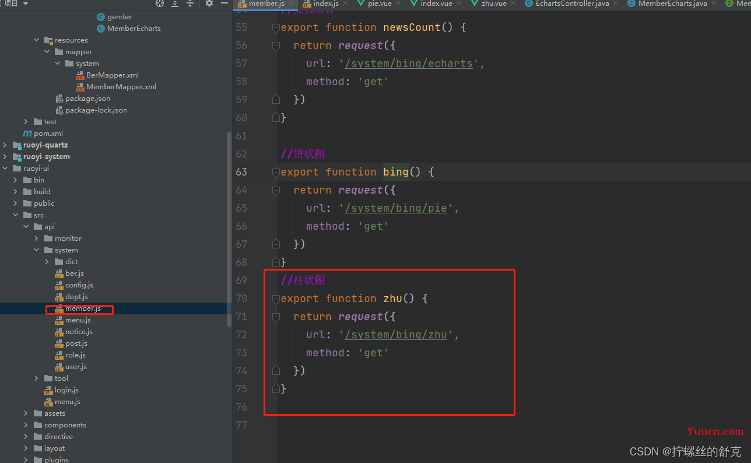The width and height of the screenshot is (751, 463).
Task: Click fold end marker at line 60
Action: point(276,118)
